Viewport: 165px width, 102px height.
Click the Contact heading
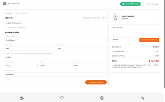9,18
